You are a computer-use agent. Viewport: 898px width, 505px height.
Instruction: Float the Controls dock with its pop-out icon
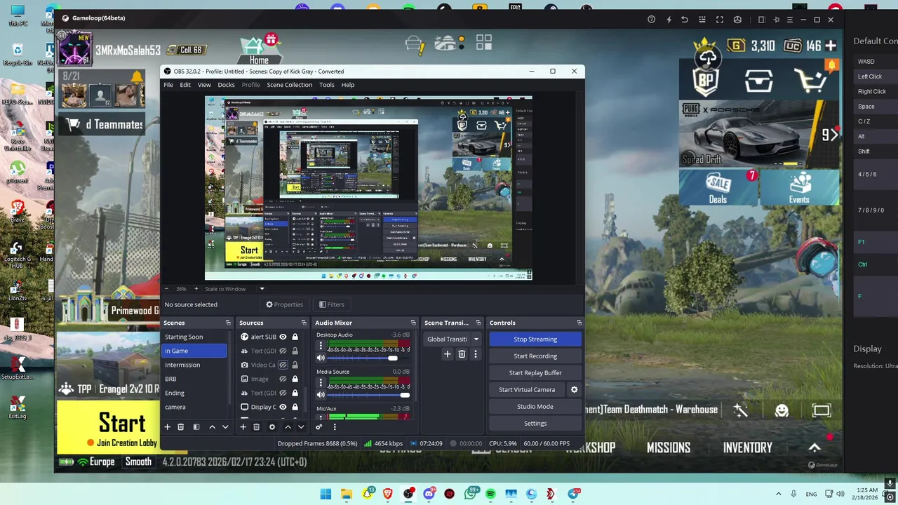[x=579, y=323]
